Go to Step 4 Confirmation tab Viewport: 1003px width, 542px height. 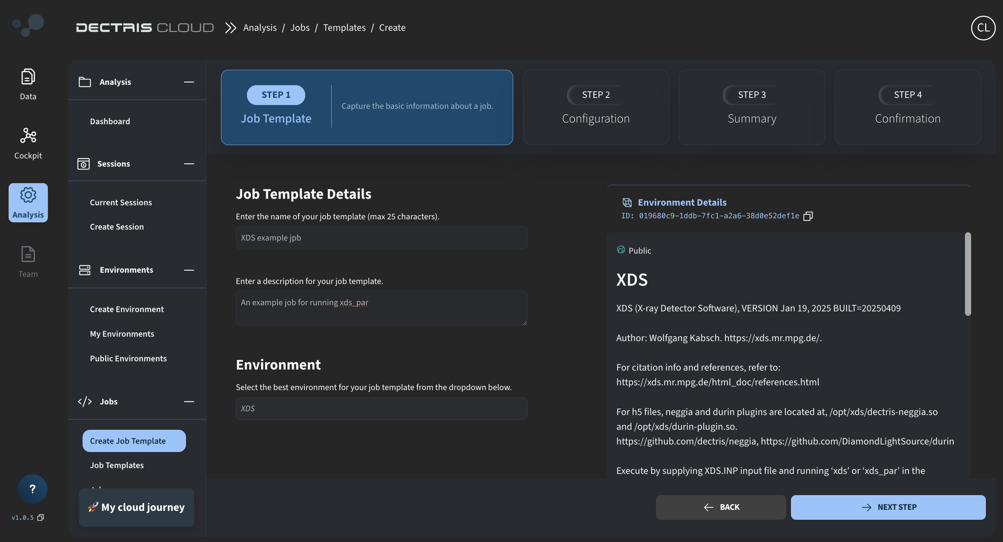(908, 107)
